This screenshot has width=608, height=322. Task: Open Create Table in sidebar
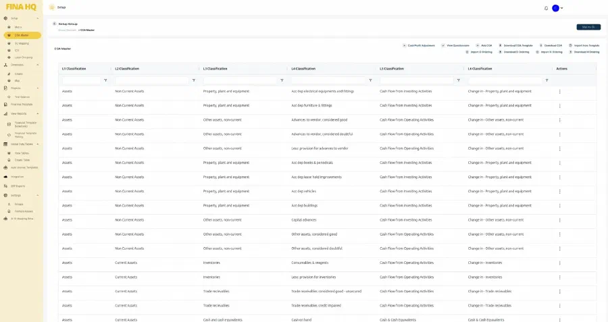click(x=22, y=160)
